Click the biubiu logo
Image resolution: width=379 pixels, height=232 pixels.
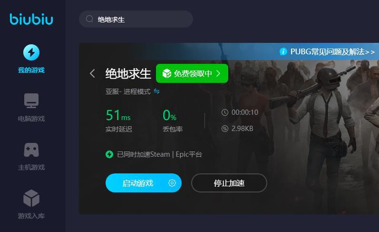(31, 19)
